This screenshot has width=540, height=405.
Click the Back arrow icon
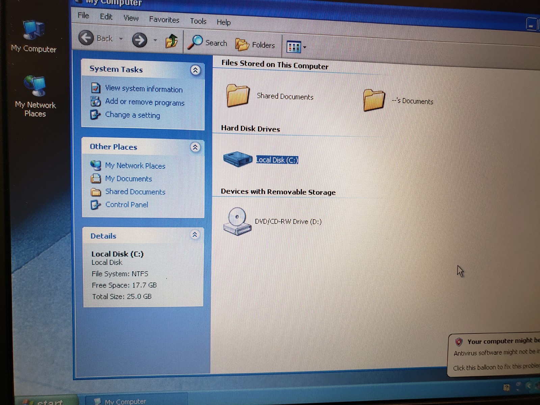click(x=86, y=37)
